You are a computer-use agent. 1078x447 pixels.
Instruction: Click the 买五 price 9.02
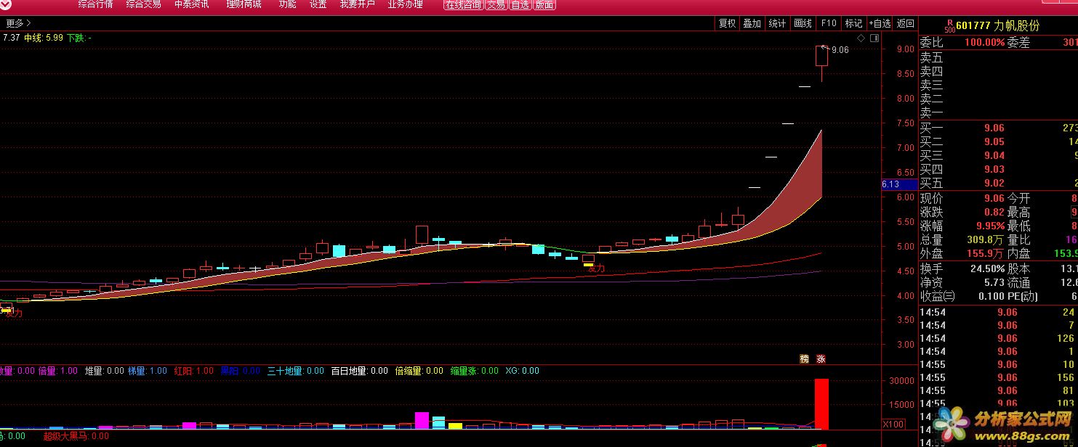[x=994, y=183]
